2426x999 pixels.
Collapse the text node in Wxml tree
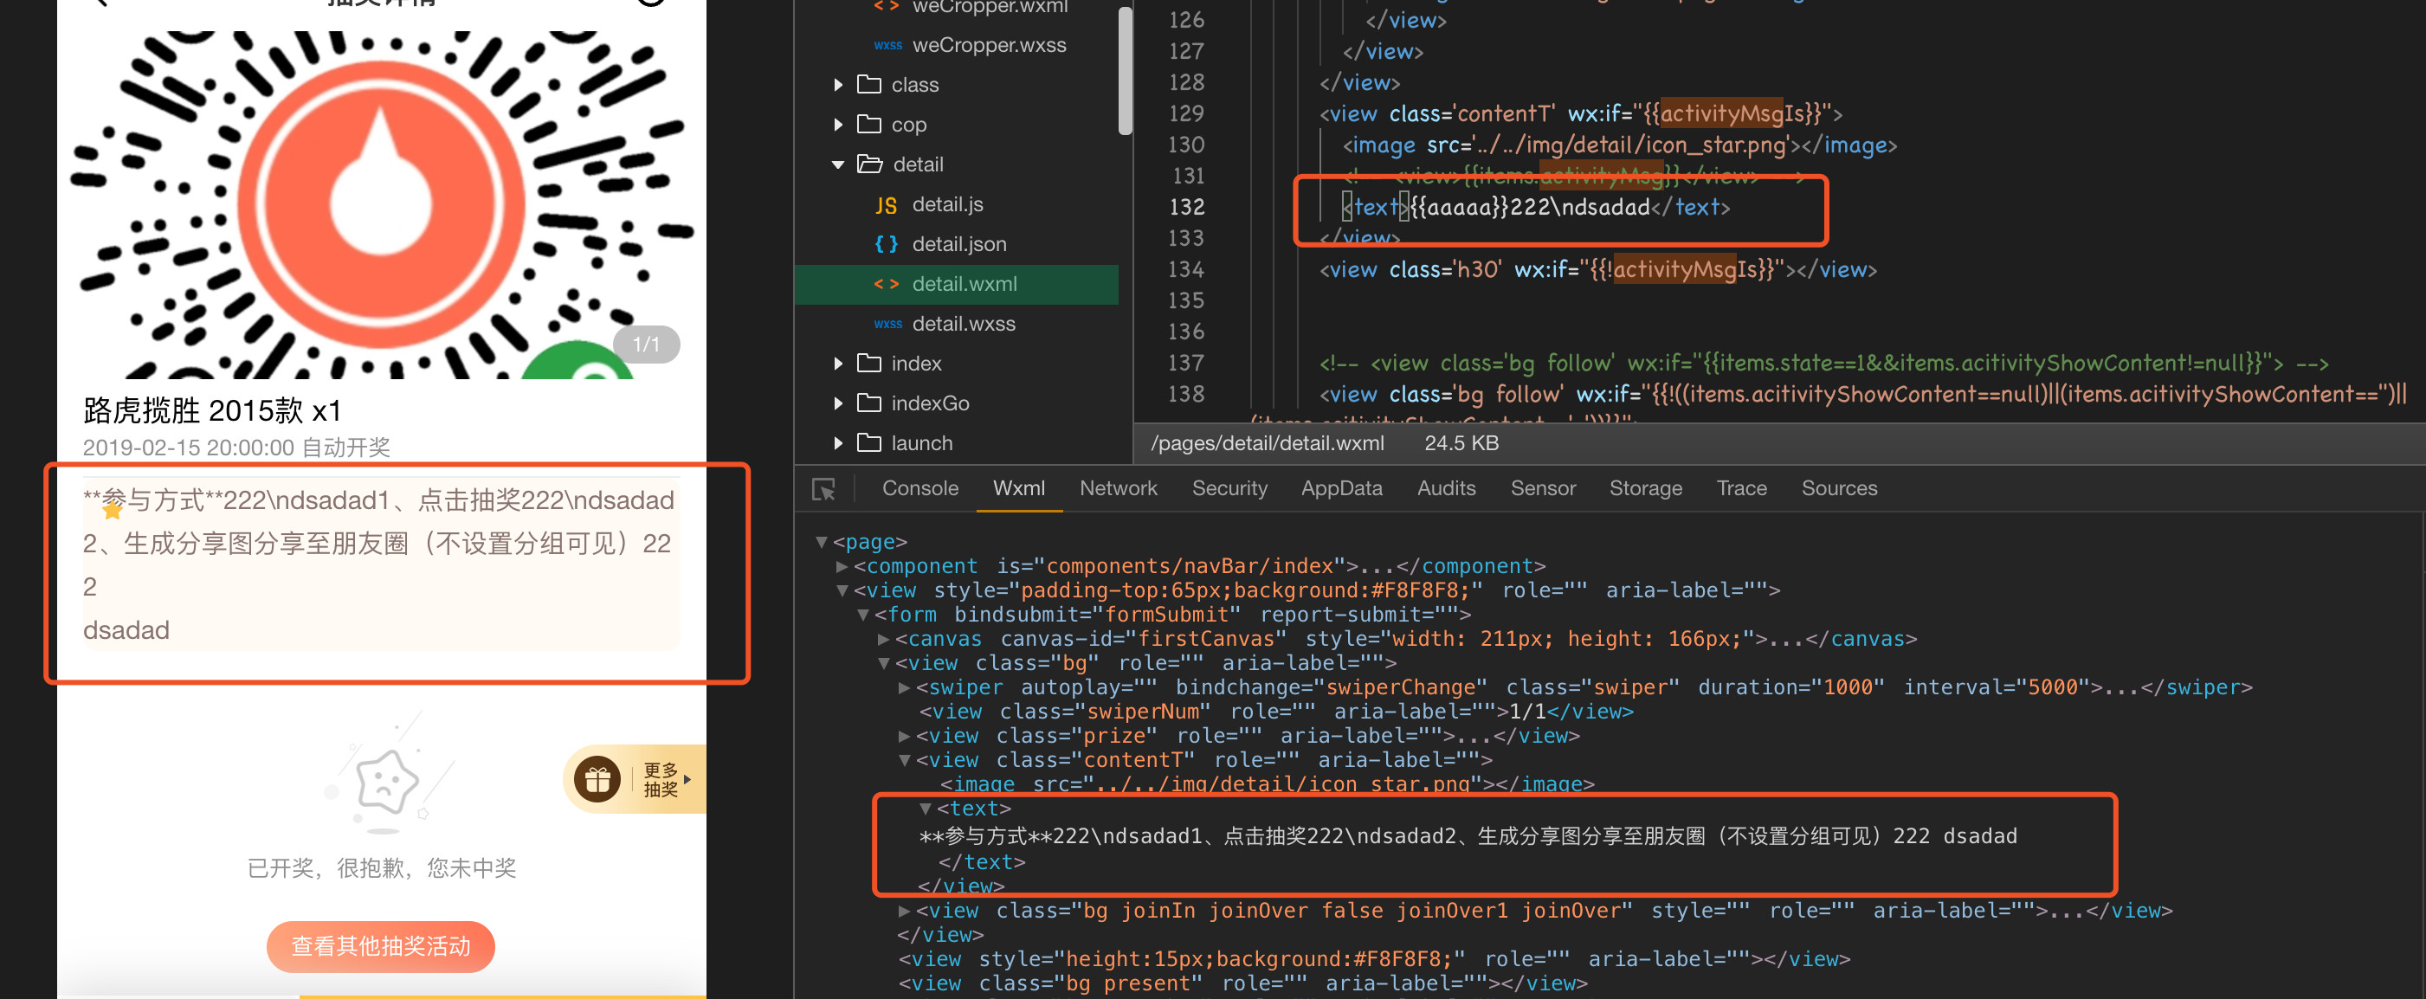pos(925,809)
